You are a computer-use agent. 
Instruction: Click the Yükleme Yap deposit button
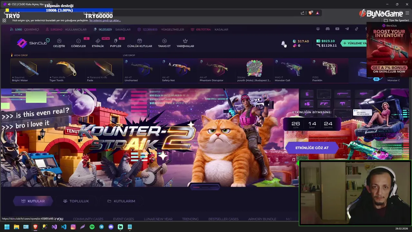(x=354, y=43)
